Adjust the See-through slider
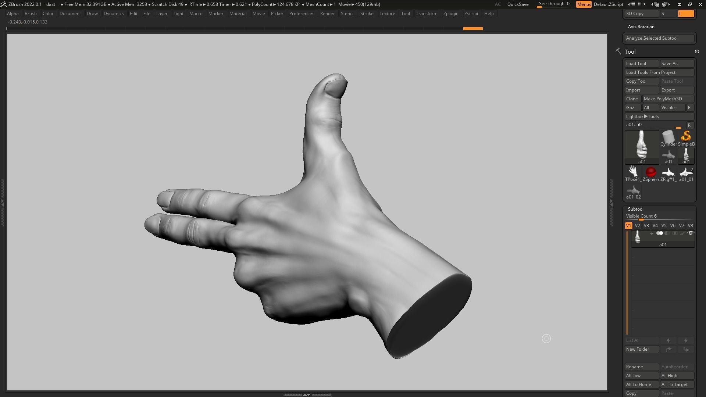The width and height of the screenshot is (706, 397). [x=555, y=4]
